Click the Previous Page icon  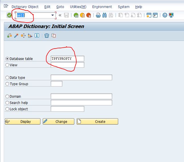pyautogui.click(x=127, y=15)
